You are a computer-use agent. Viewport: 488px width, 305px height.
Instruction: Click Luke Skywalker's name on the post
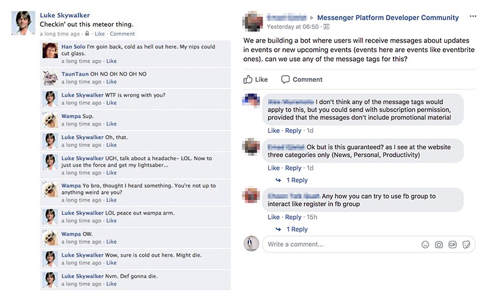tap(65, 14)
